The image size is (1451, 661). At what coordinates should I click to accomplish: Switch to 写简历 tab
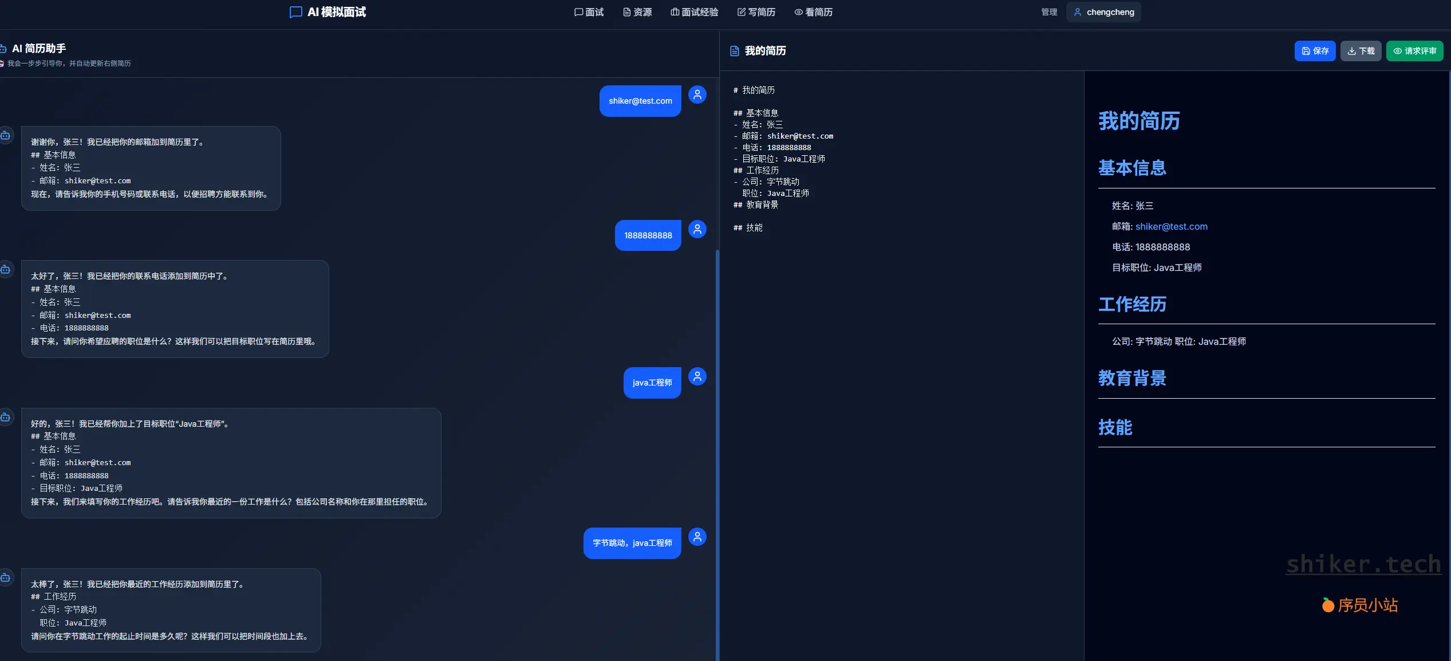756,12
